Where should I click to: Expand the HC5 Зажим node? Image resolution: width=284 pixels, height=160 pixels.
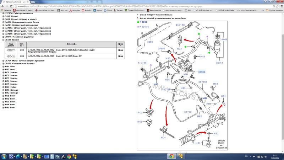point(4,84)
